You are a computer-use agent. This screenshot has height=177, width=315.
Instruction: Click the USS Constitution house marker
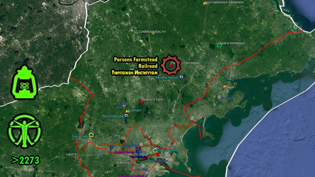(155, 150)
